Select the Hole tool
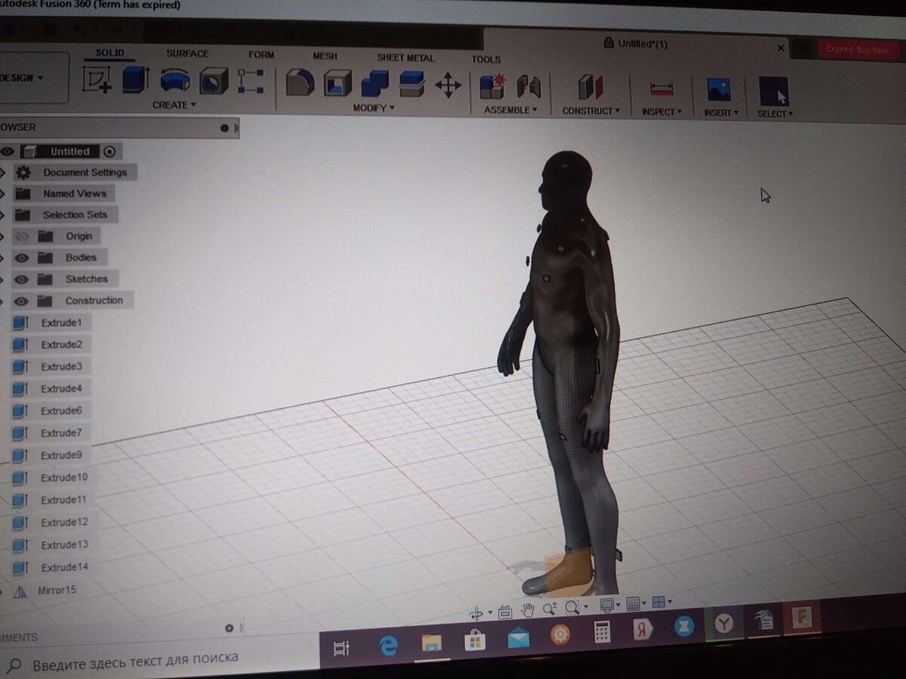 click(214, 81)
